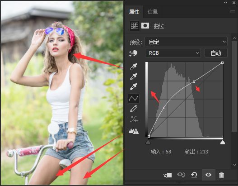Click the black point input slider
The image size is (238, 186).
(x=148, y=143)
